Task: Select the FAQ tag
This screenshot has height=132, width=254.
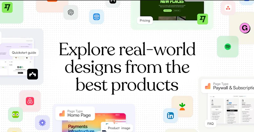Action: pyautogui.click(x=211, y=123)
